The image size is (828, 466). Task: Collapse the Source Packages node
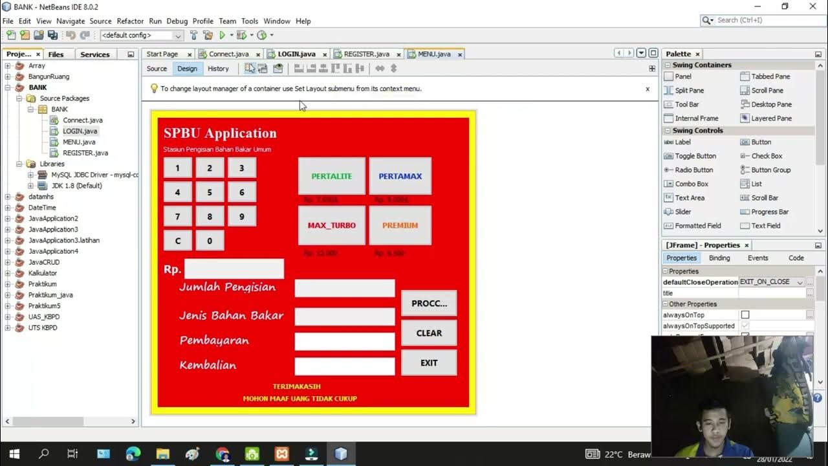(19, 98)
